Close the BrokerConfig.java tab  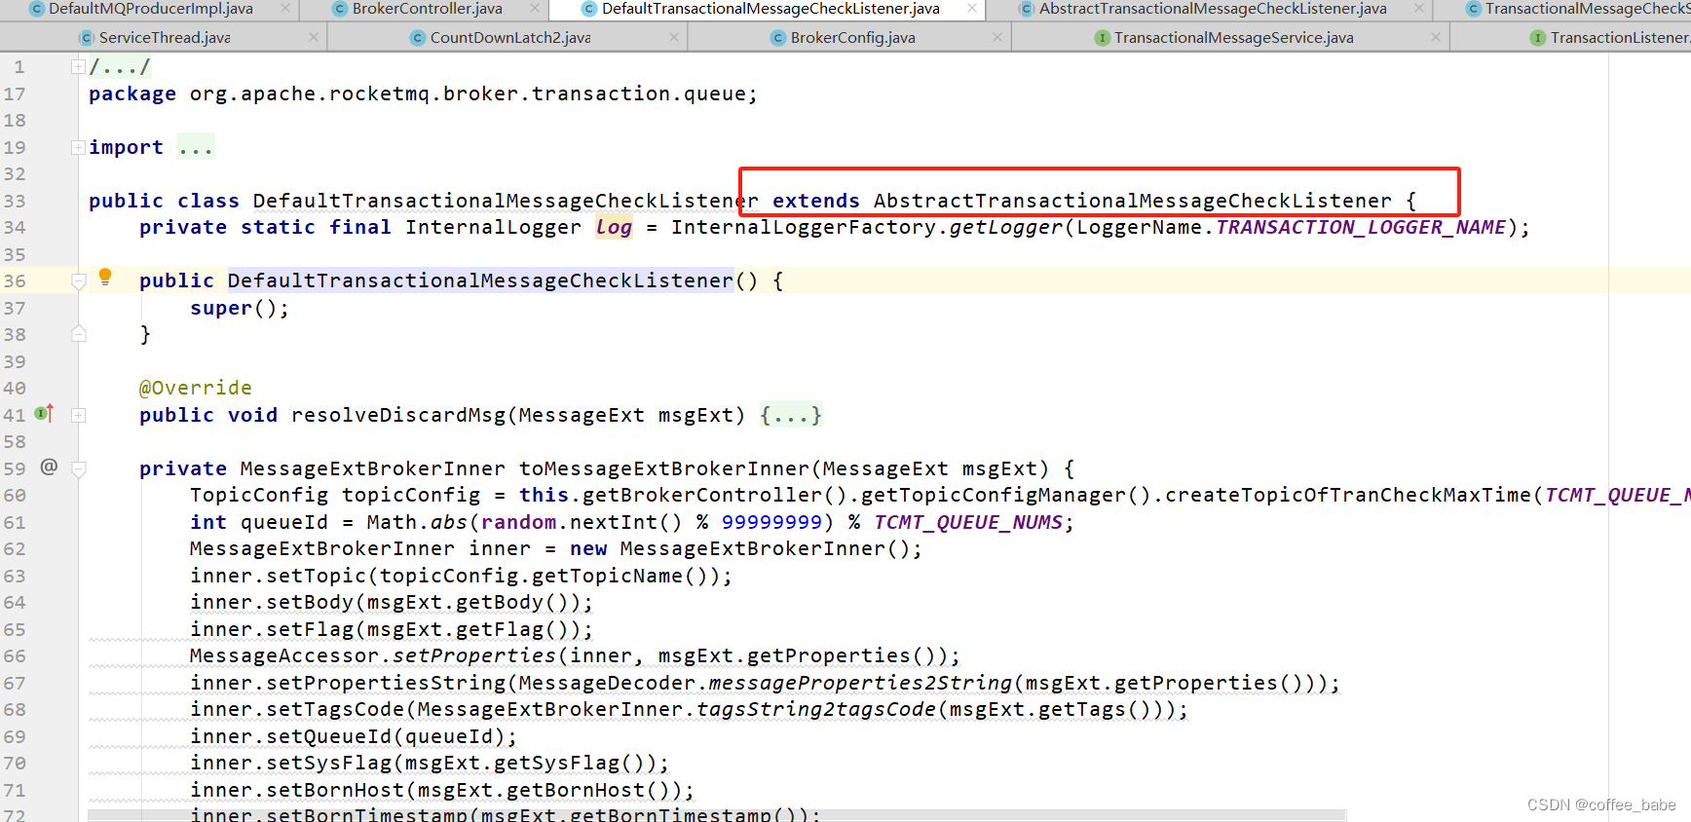click(997, 37)
